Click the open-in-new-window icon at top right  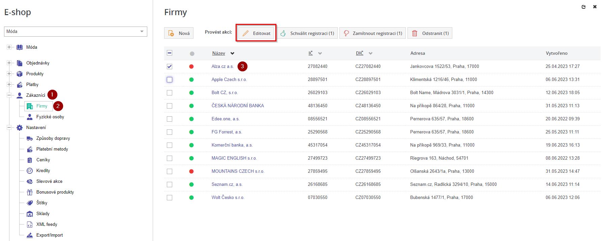coord(584,7)
